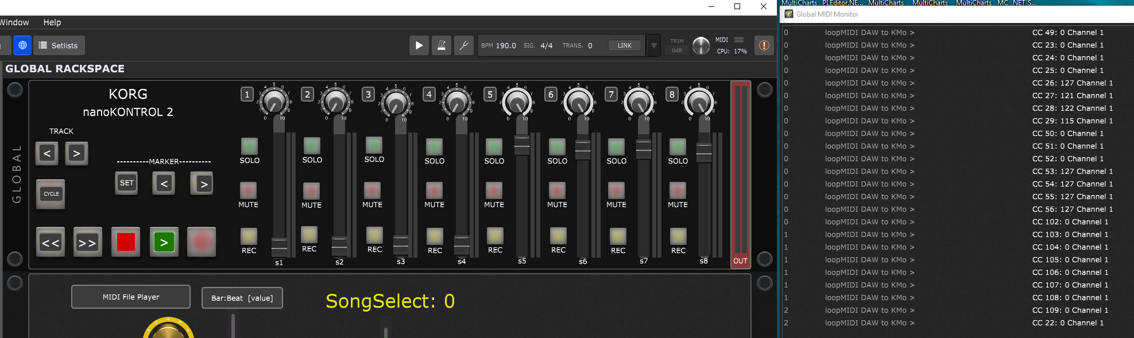Click the MIDI File Player button
This screenshot has width=1134, height=338.
(x=131, y=297)
